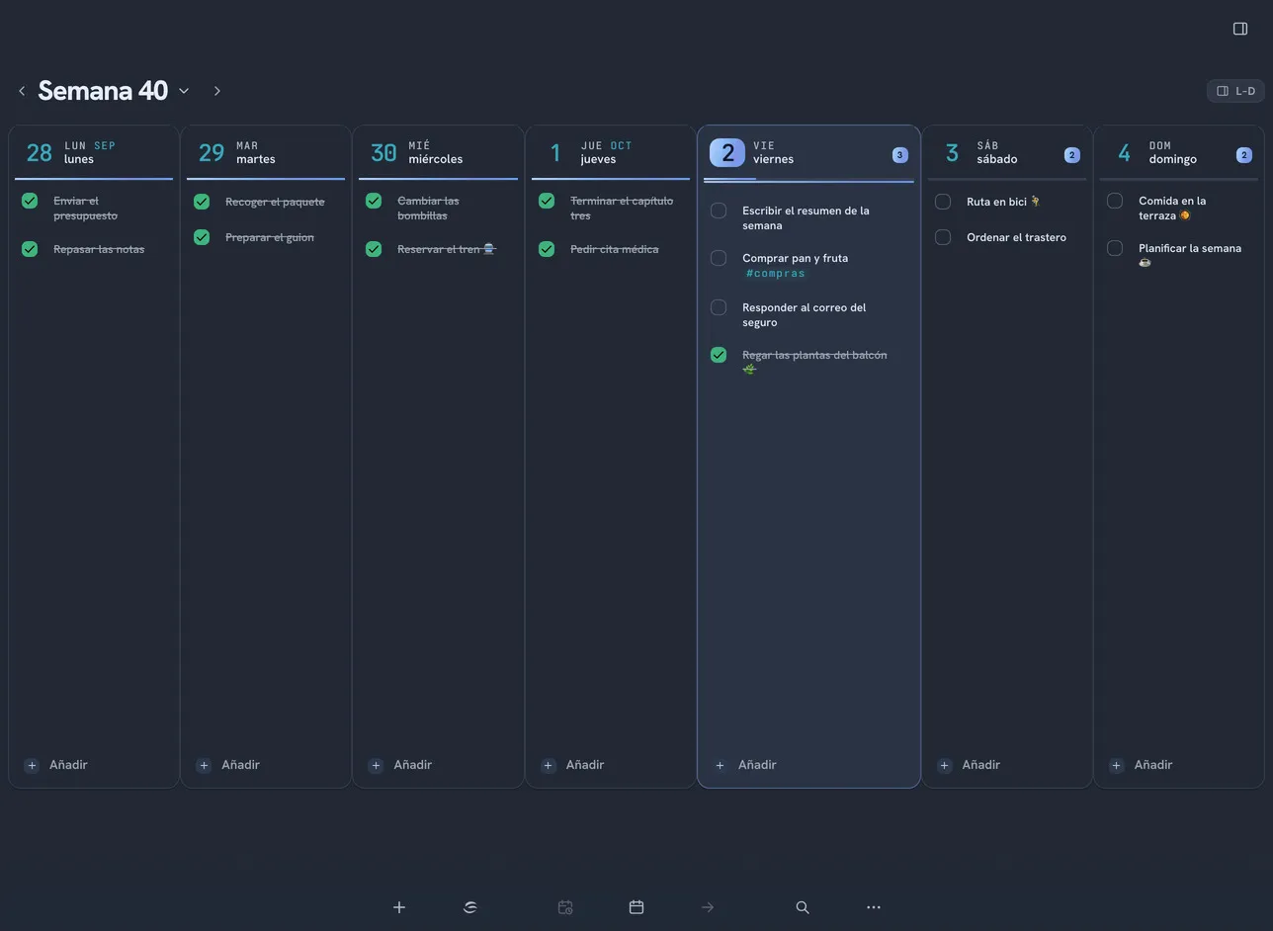The image size is (1273, 931).
Task: Click the "Ordenar el trastero" task text
Action: 1016,237
